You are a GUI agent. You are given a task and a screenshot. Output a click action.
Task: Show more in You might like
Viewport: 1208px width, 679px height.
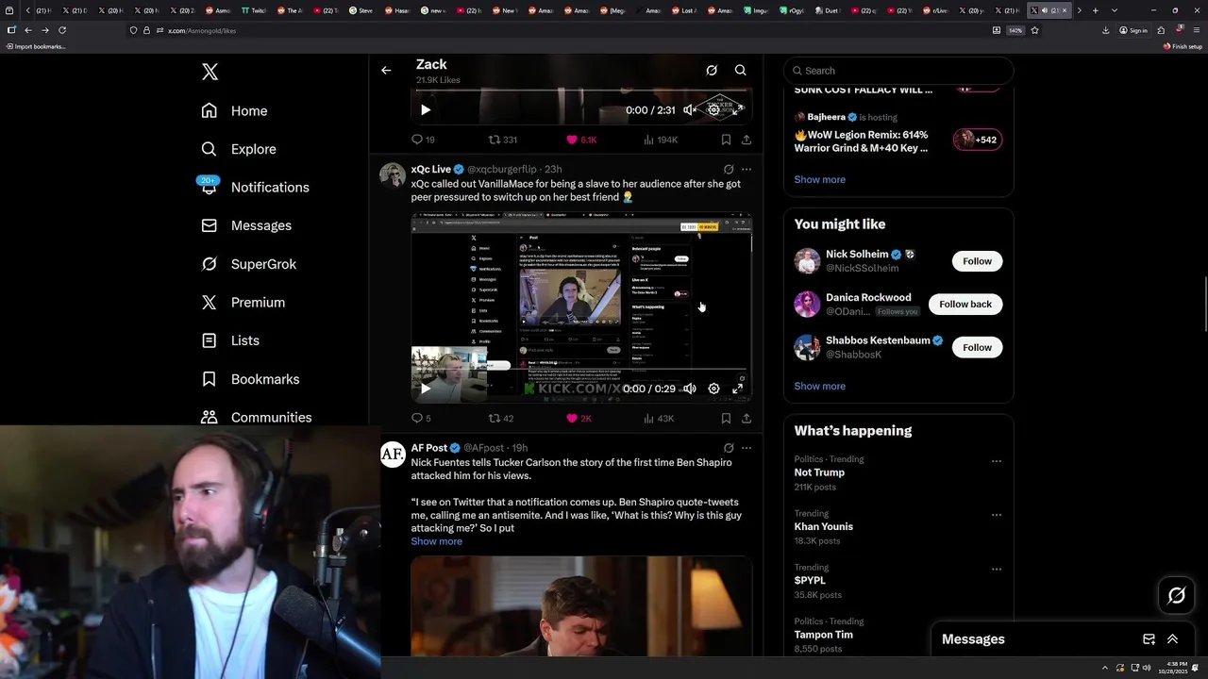[819, 386]
